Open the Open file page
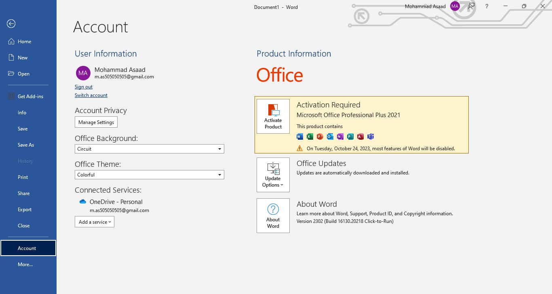The height and width of the screenshot is (294, 552). click(x=28, y=74)
